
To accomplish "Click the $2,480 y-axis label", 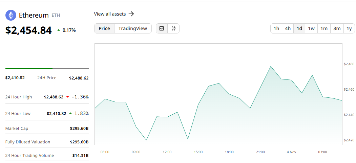I will [x=349, y=64].
